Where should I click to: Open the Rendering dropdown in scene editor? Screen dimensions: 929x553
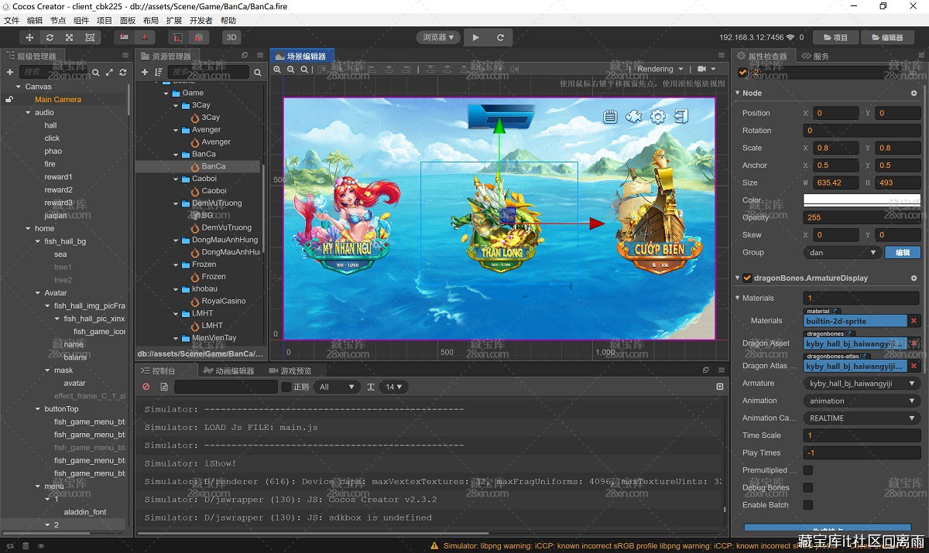tap(660, 69)
